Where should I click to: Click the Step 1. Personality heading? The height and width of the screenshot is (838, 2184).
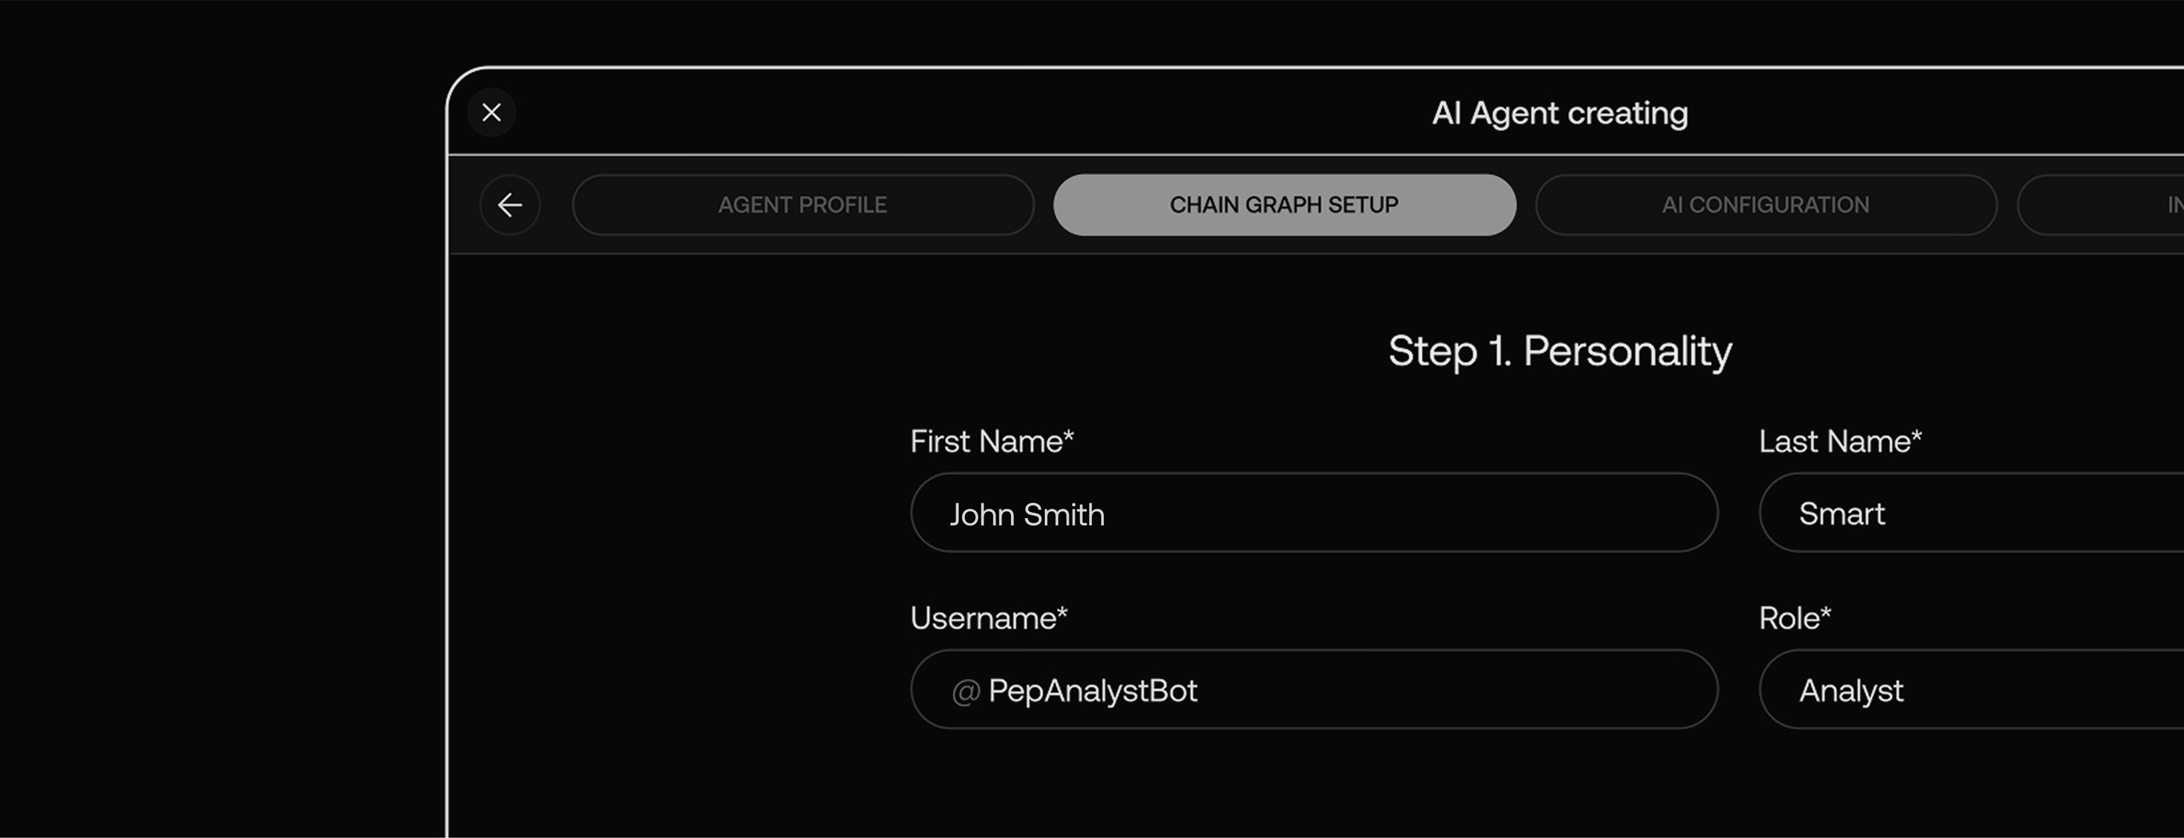(1559, 351)
